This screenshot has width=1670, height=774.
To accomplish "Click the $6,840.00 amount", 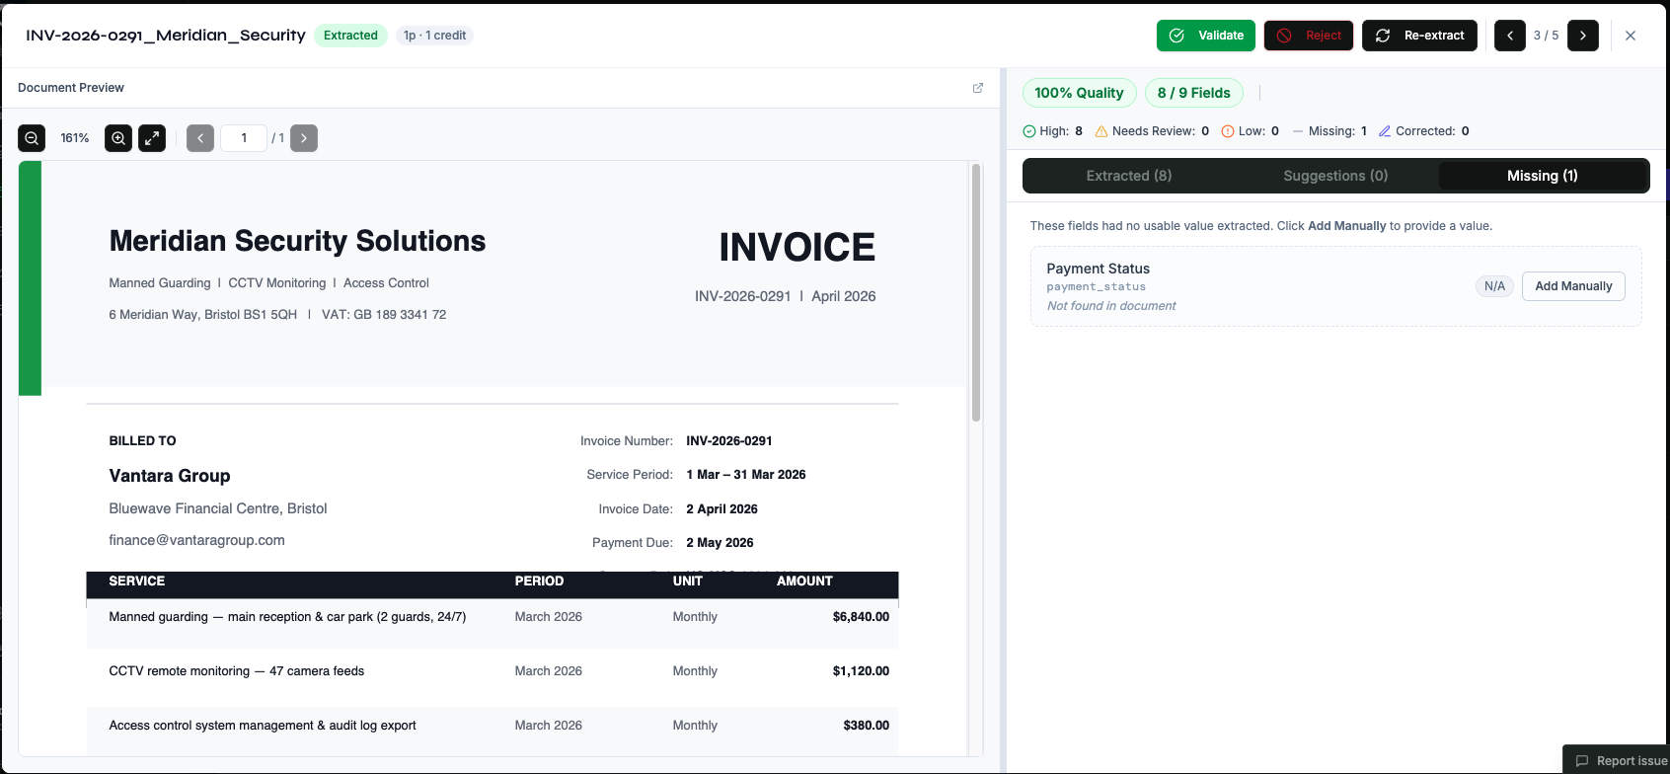I will (861, 617).
